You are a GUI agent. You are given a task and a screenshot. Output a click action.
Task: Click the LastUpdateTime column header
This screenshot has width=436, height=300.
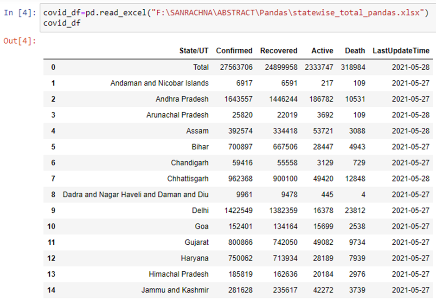[401, 51]
